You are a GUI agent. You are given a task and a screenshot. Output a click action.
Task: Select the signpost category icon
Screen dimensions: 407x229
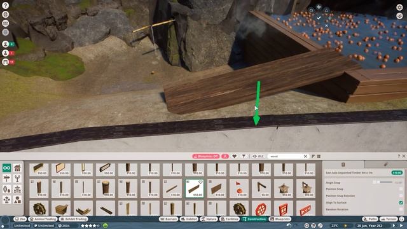click(x=7, y=179)
